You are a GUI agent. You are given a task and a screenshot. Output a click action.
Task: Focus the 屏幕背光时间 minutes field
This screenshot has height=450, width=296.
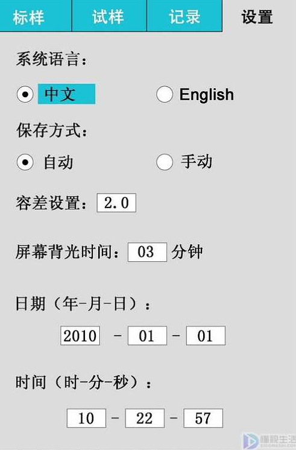(x=147, y=252)
